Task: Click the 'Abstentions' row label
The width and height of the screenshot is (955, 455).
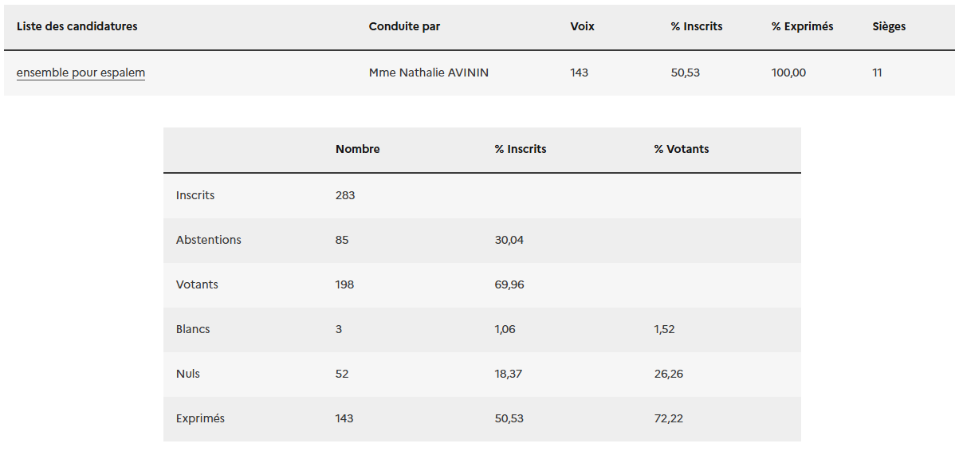Action: tap(208, 240)
